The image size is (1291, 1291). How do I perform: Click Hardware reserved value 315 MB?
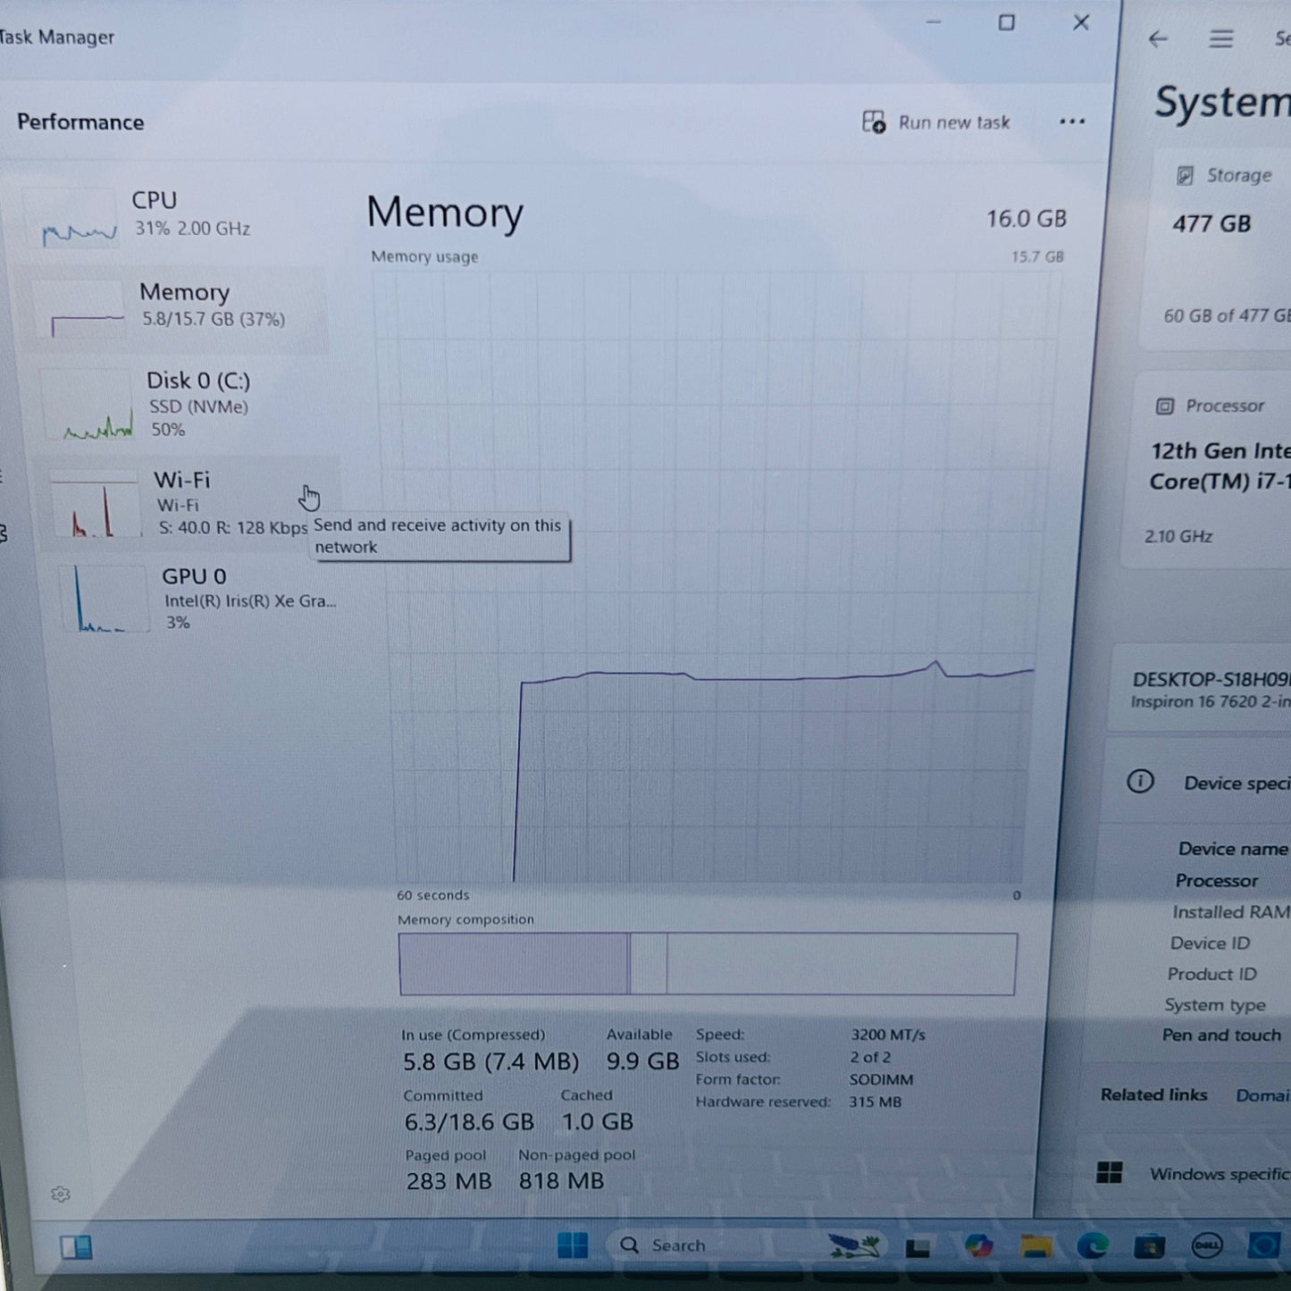875,1102
